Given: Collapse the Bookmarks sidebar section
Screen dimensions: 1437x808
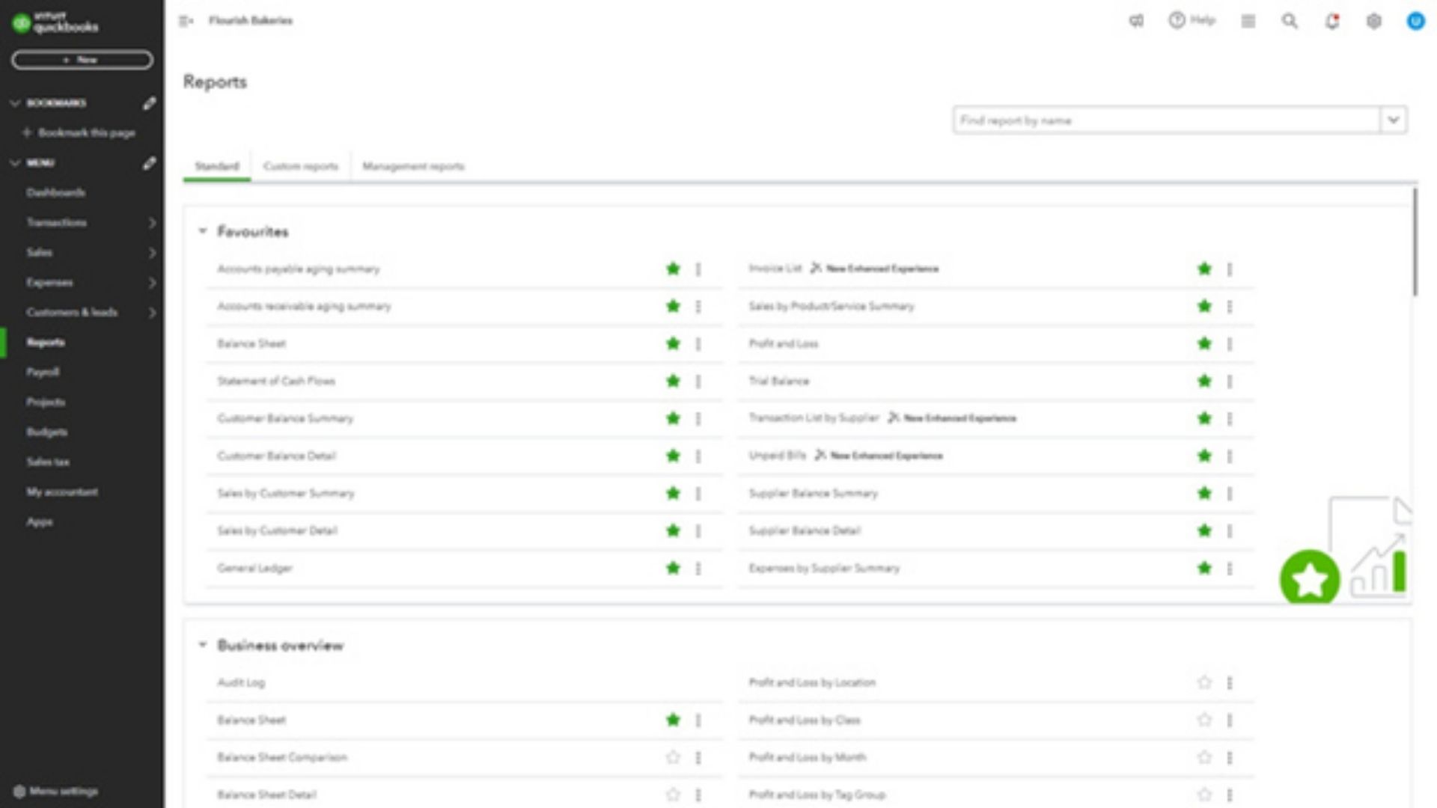Looking at the screenshot, I should tap(15, 103).
